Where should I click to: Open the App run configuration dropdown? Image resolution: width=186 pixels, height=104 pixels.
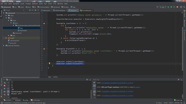pyautogui.click(x=163, y=7)
